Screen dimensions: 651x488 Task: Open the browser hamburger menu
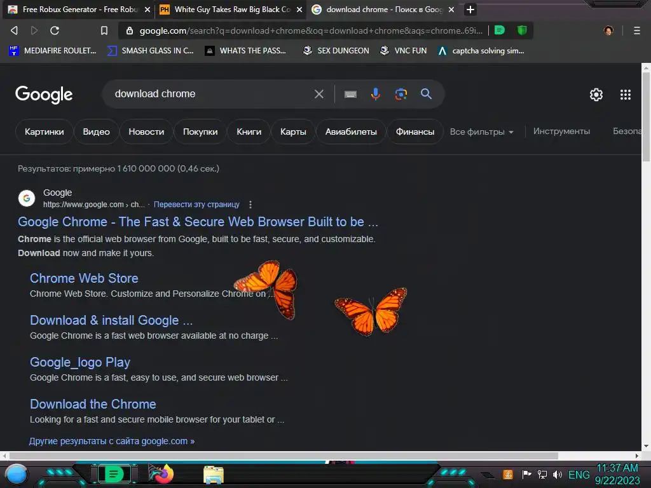point(637,30)
